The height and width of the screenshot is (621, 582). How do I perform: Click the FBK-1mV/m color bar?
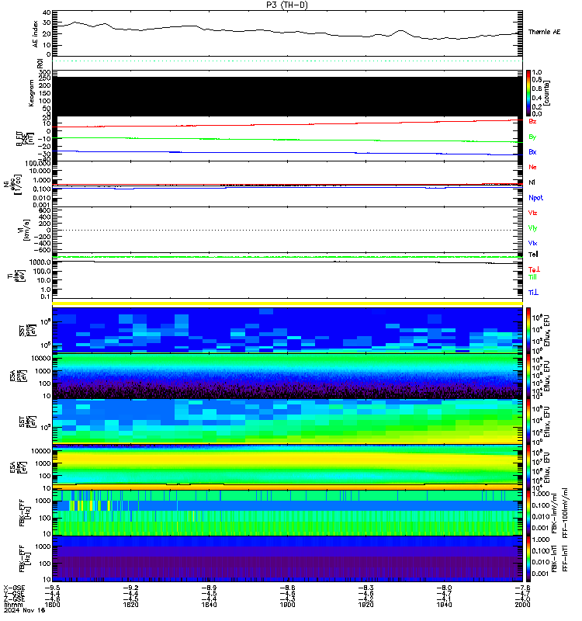528,513
